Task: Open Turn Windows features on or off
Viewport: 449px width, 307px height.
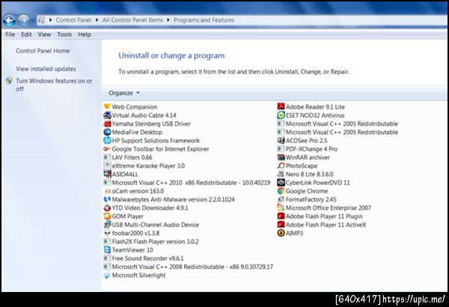Action: pos(54,85)
